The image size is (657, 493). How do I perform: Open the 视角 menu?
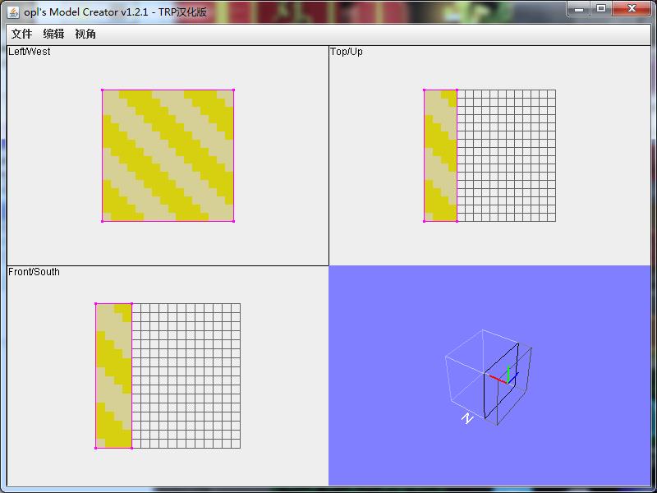click(x=85, y=34)
